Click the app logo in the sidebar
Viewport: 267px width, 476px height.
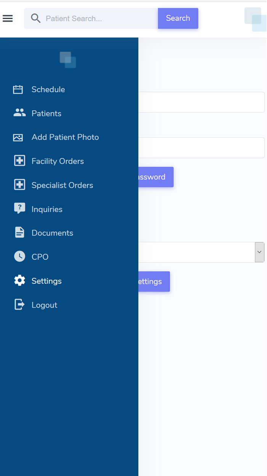(68, 60)
